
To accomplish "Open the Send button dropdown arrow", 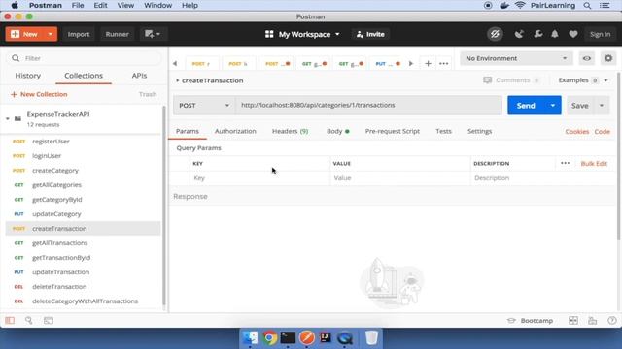I will (x=553, y=106).
